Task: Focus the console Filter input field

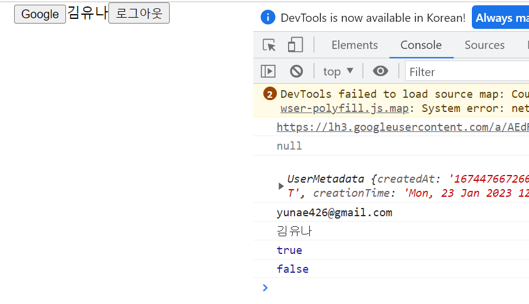Action: (467, 71)
